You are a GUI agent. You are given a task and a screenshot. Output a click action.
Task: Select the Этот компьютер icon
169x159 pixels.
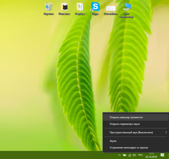pyautogui.click(x=127, y=7)
